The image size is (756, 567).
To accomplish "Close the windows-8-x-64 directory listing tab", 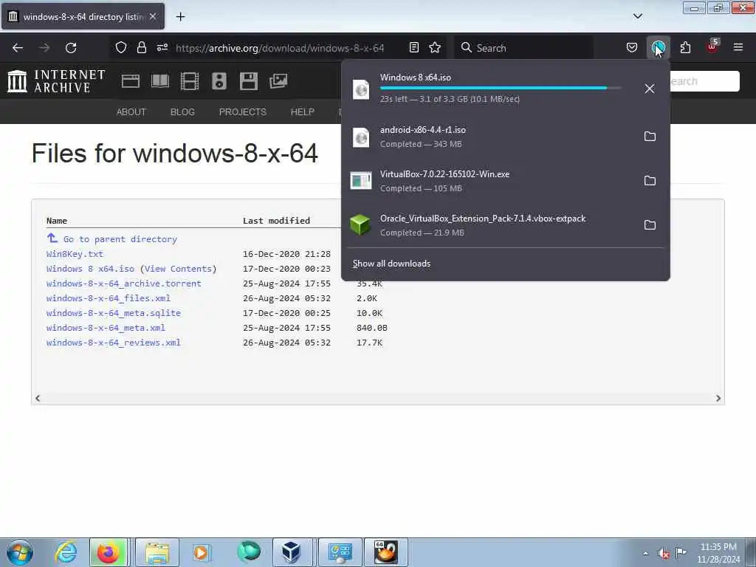I will [153, 16].
